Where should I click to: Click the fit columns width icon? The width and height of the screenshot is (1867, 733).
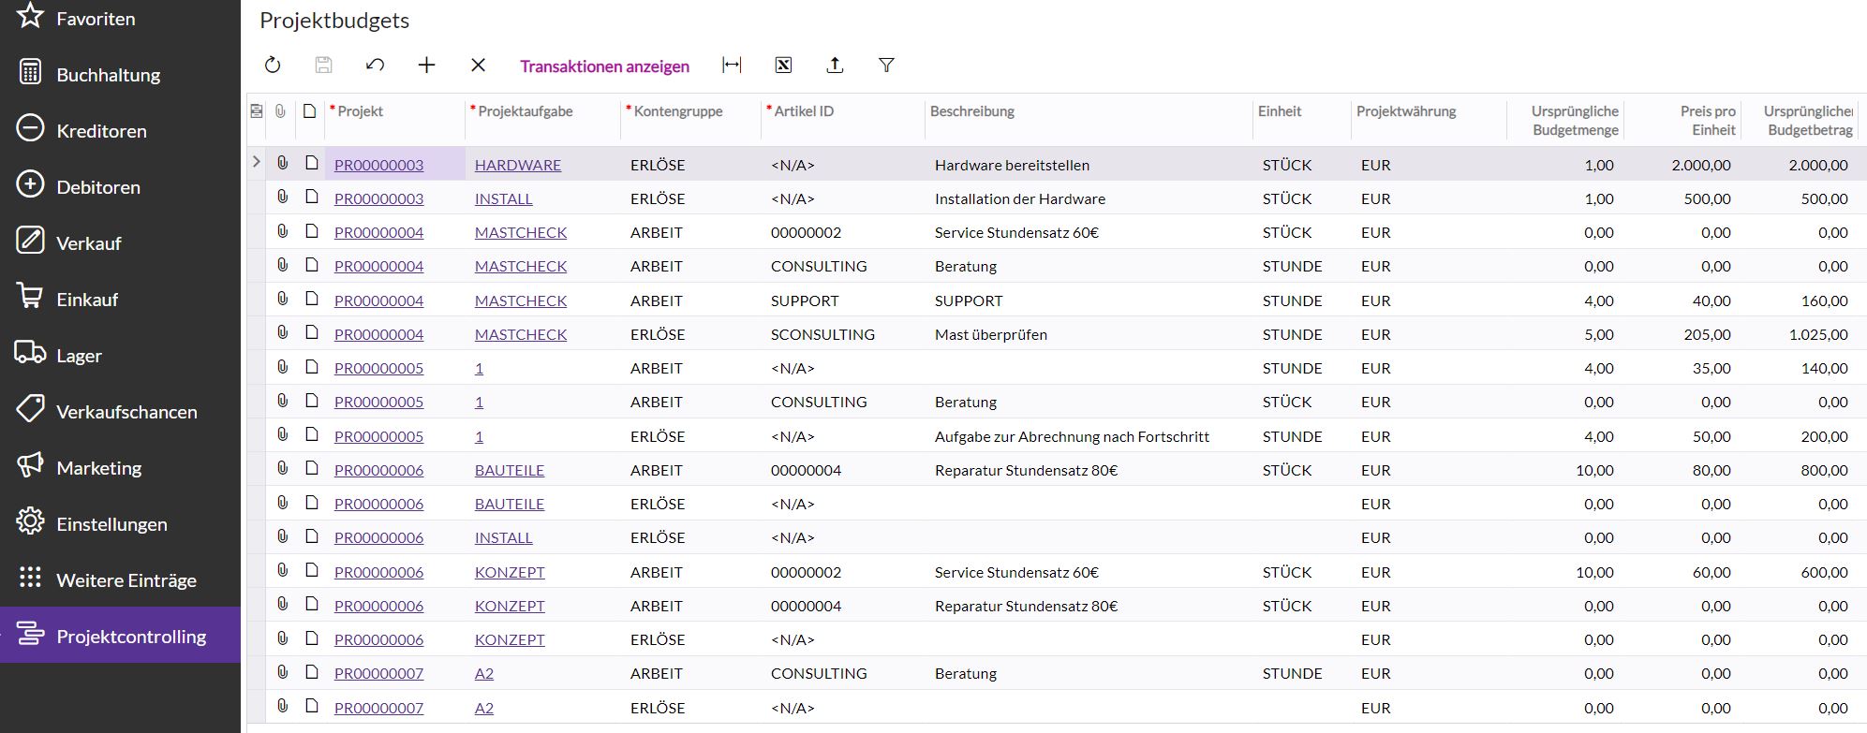pos(732,66)
